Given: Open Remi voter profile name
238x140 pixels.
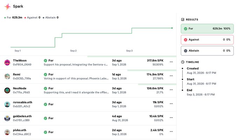Looking at the screenshot, I should pyautogui.click(x=16, y=74).
